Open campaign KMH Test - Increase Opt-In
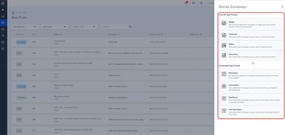Viewport: 285px width, 135px height. pyautogui.click(x=66, y=108)
